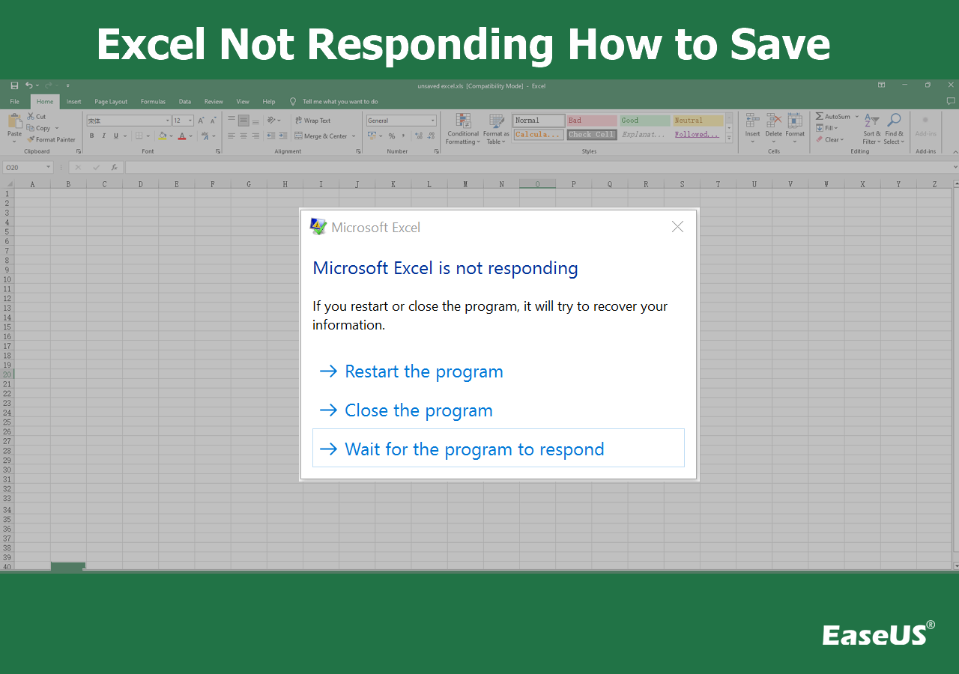
Task: Activate the Format Painter
Action: click(x=51, y=139)
